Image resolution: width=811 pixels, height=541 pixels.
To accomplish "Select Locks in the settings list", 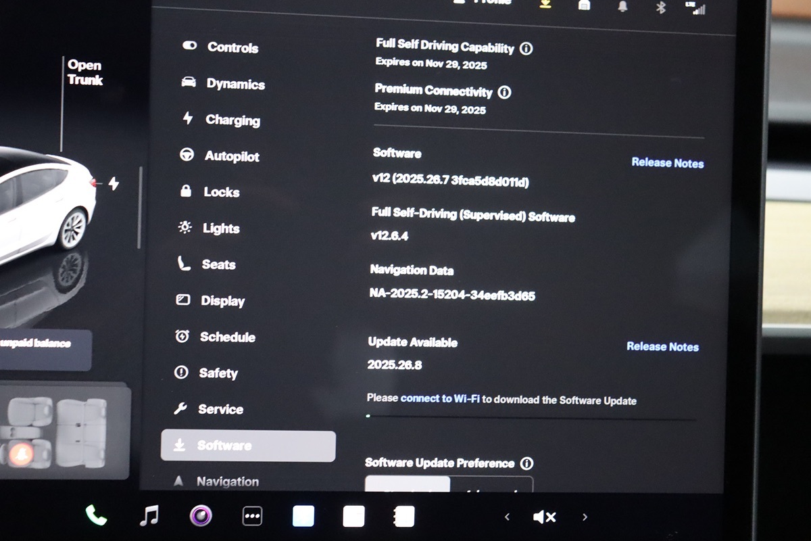I will 209,192.
